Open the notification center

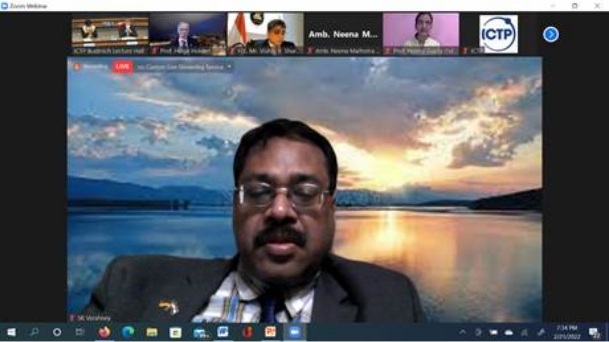click(594, 332)
